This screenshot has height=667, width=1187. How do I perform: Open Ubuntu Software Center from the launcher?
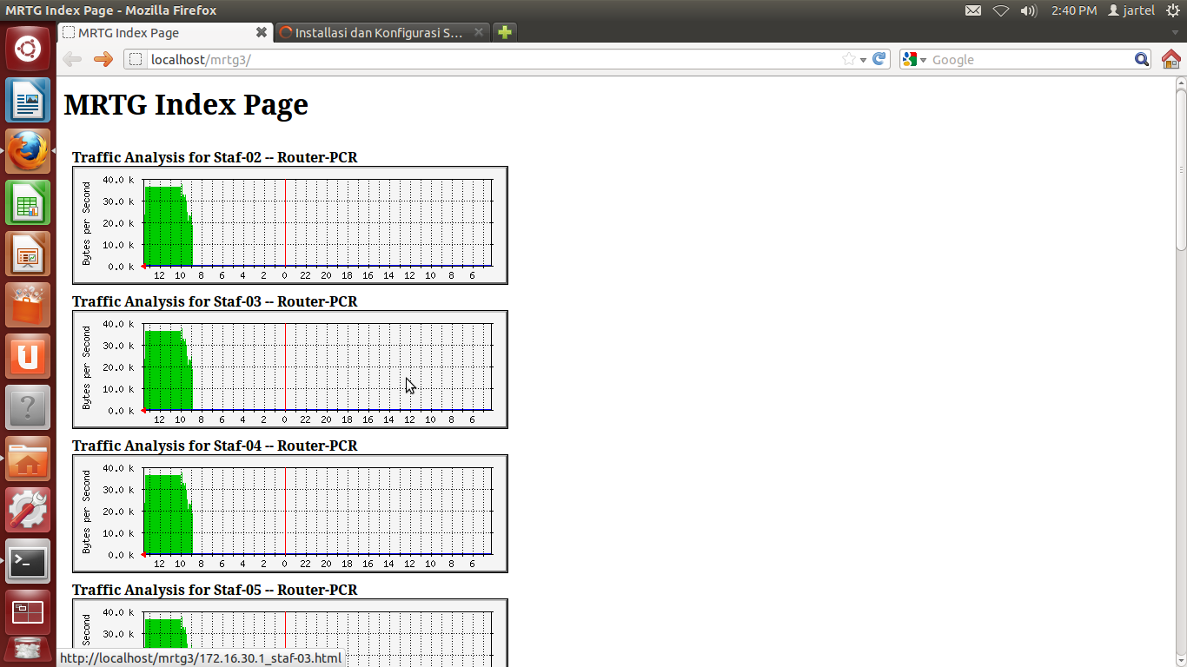pos(28,305)
